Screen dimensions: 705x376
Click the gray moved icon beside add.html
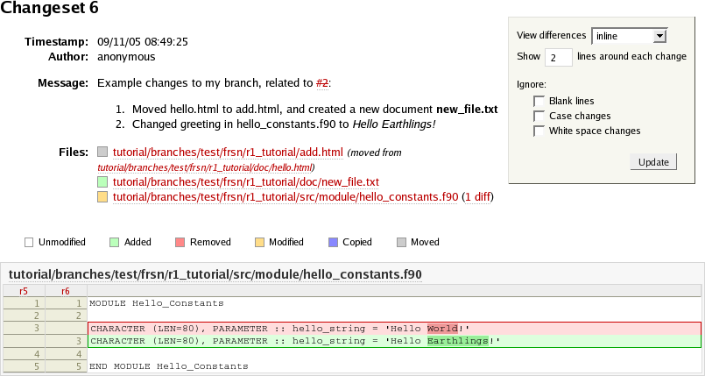[x=102, y=152]
